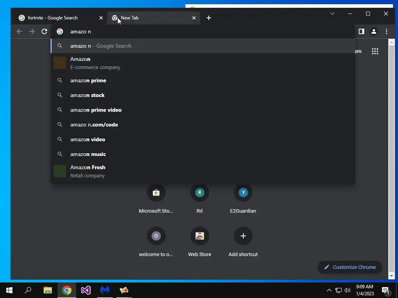Open 'welcome to o...' shortcut

156,242
